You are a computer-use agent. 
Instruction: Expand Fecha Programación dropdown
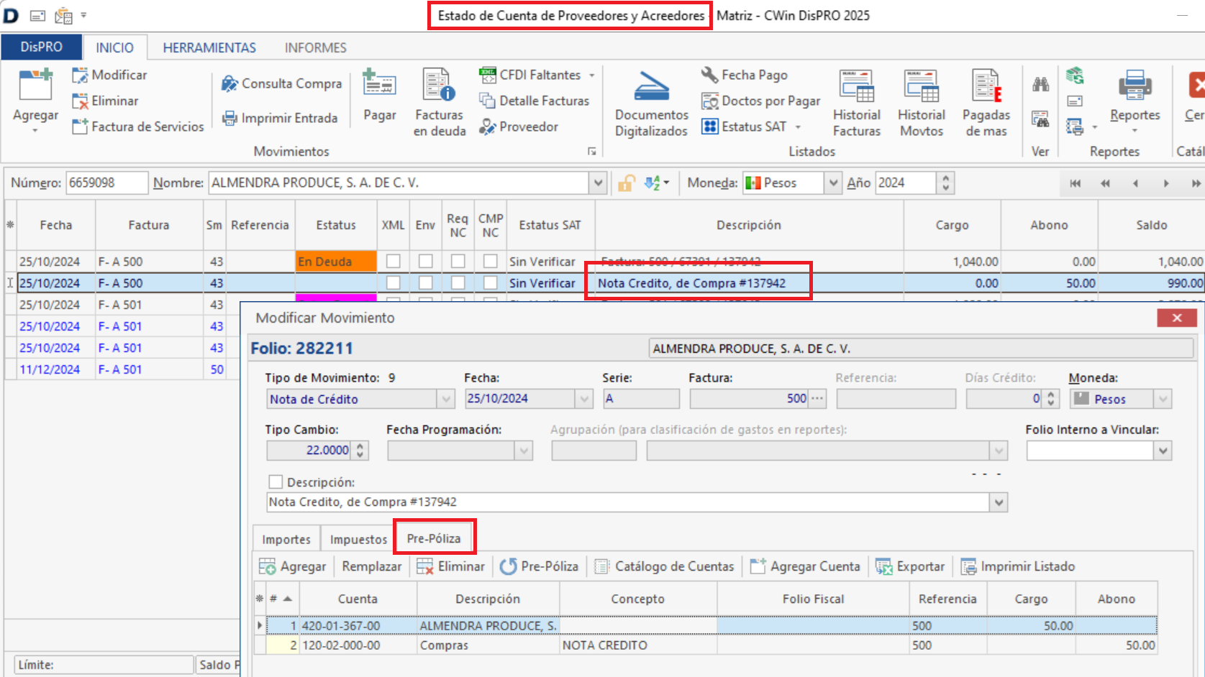524,451
